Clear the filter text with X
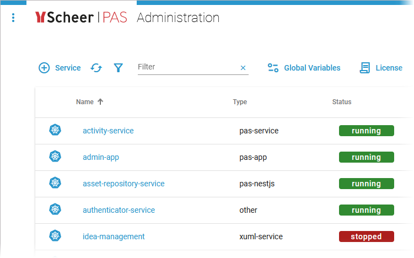Image resolution: width=414 pixels, height=258 pixels. point(243,68)
